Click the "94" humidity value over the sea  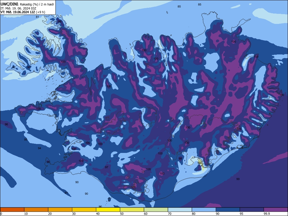point(39,148)
